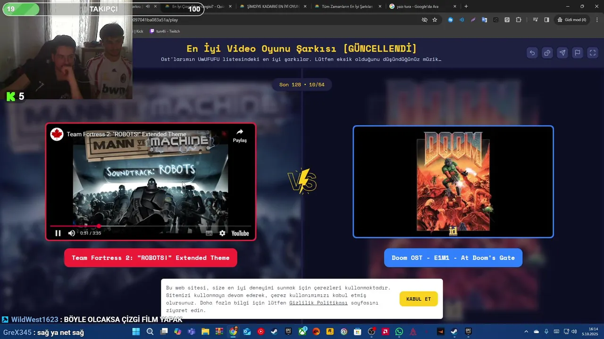Open Xbox app from the taskbar
This screenshot has width=604, height=339.
click(302, 331)
